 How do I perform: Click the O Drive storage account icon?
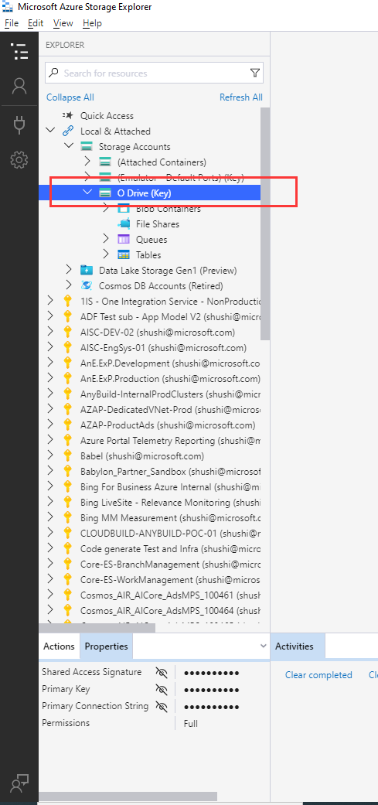105,193
